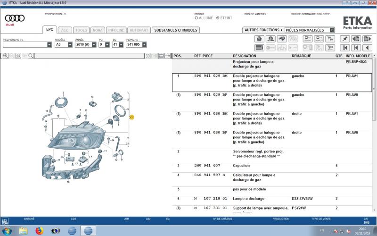Select the ÉTEINT stocks radio button

pos(218,18)
